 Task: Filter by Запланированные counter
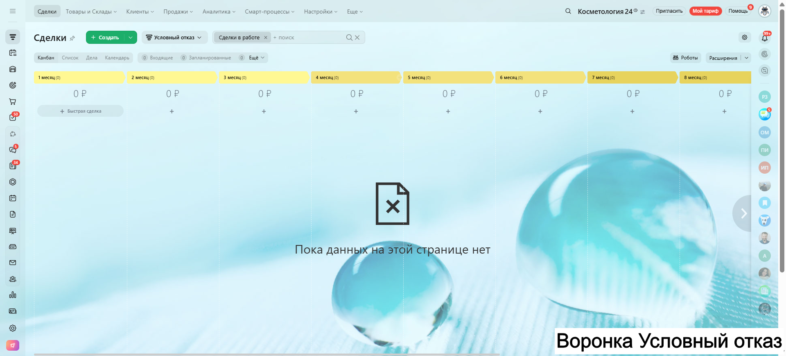tap(206, 58)
